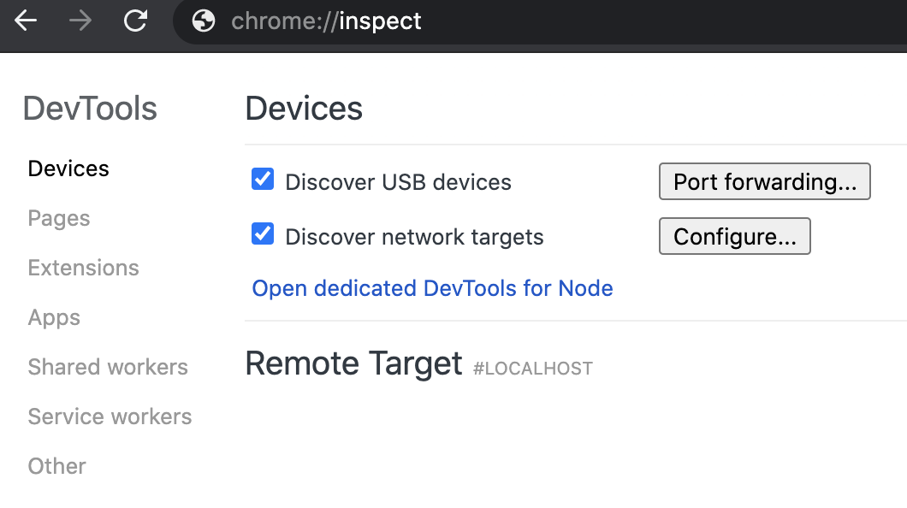Click the Remote Target heading
This screenshot has height=508, width=907.
click(353, 363)
